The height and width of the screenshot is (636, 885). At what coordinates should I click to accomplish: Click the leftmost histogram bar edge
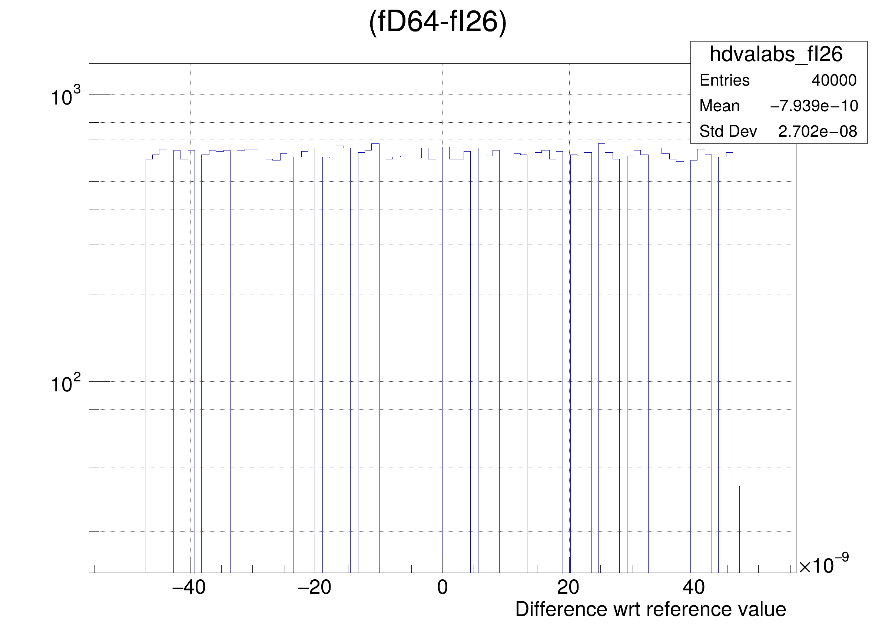(x=146, y=351)
